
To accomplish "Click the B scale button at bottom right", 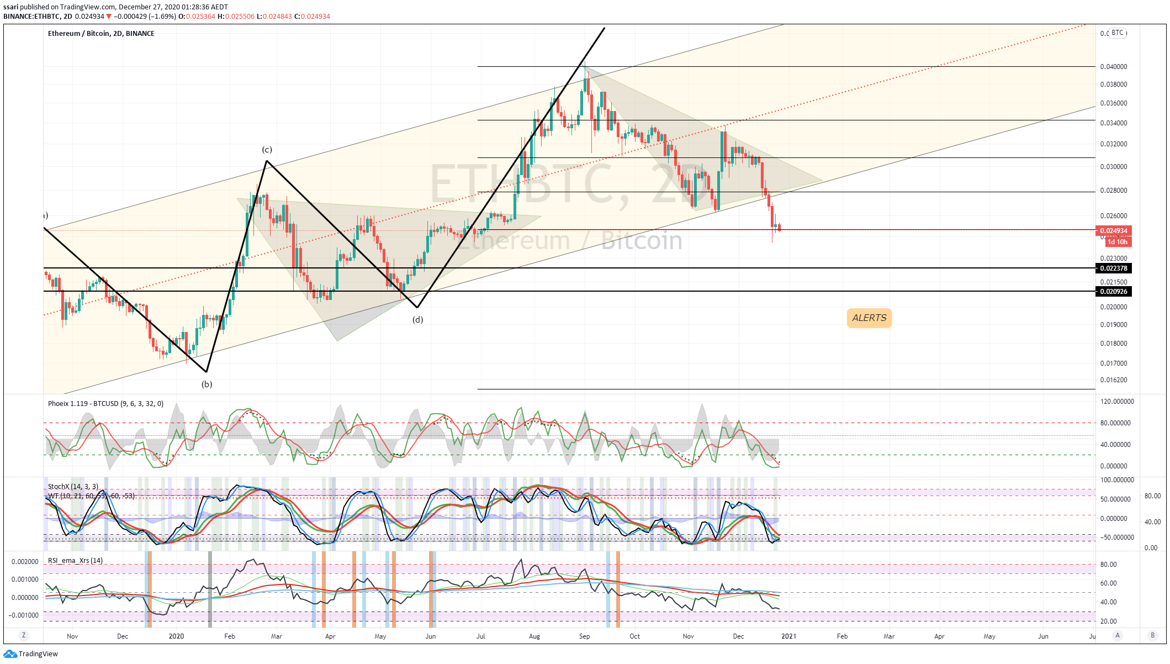I will click(1152, 636).
